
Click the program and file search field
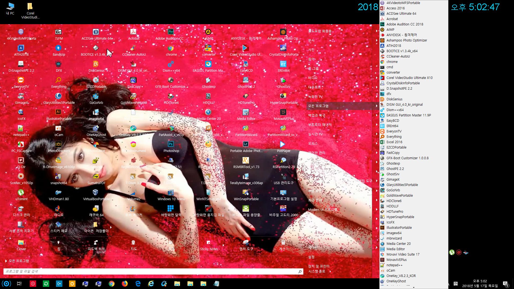tap(150, 271)
